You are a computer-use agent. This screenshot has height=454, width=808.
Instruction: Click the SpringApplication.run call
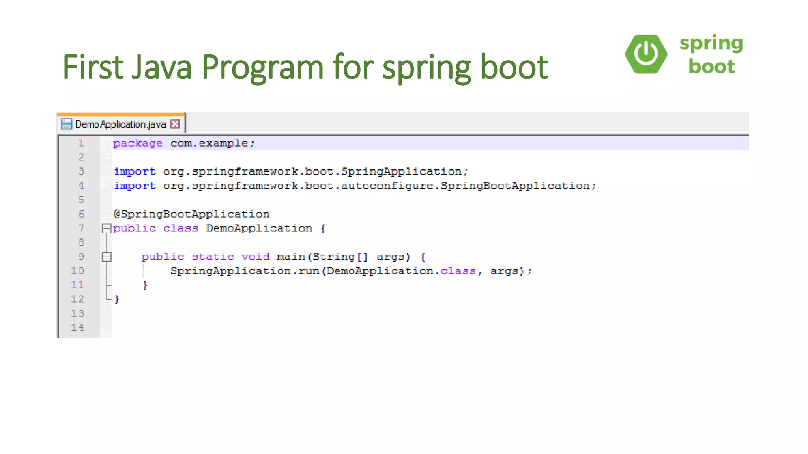click(x=245, y=271)
